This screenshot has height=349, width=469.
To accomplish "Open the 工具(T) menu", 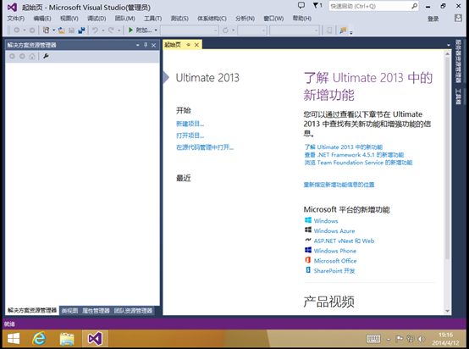I will pos(153,19).
